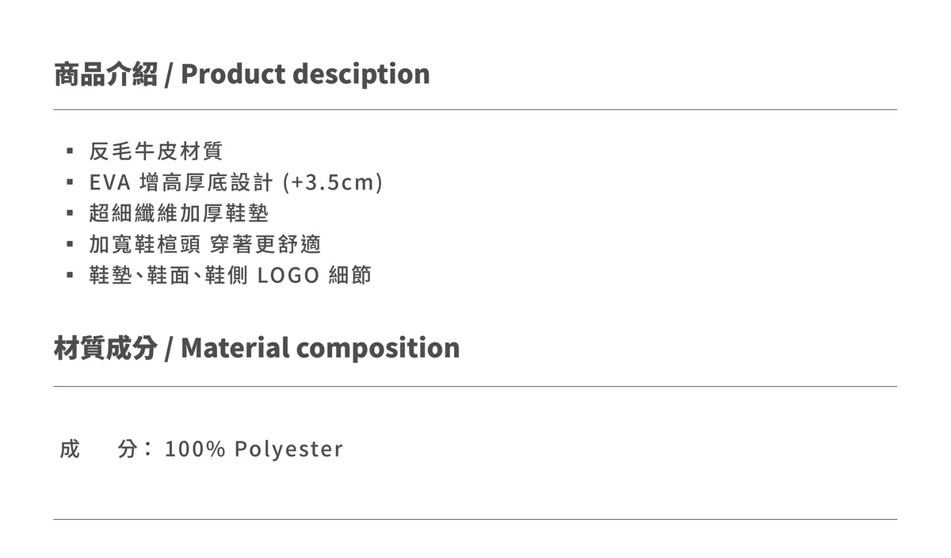This screenshot has height=558, width=951.
Task: Select the "反毛牛皮材質" bullet line
Action: click(156, 150)
